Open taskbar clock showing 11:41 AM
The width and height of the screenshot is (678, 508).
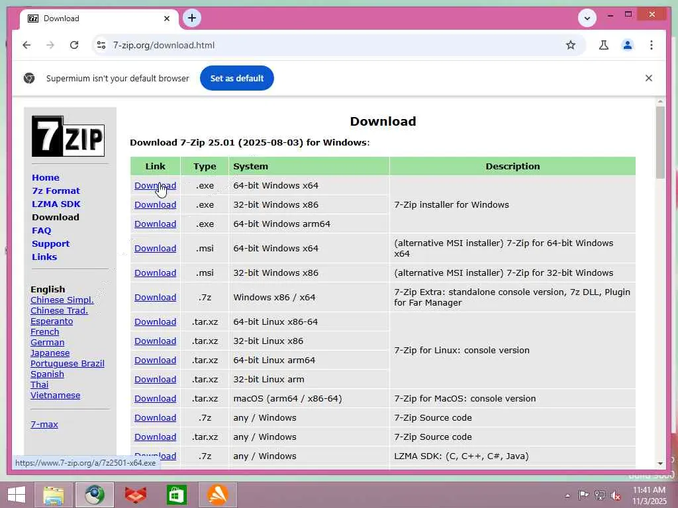[649, 495]
